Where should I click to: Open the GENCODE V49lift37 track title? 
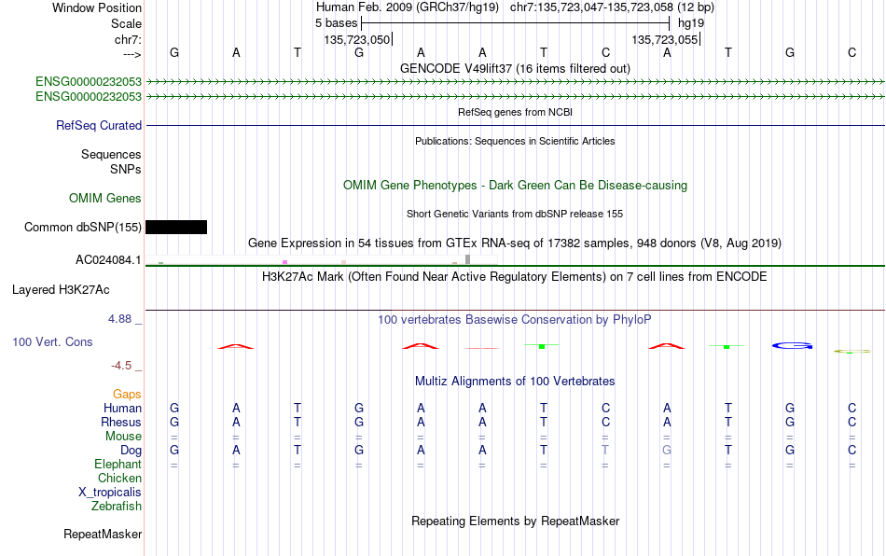coord(515,68)
